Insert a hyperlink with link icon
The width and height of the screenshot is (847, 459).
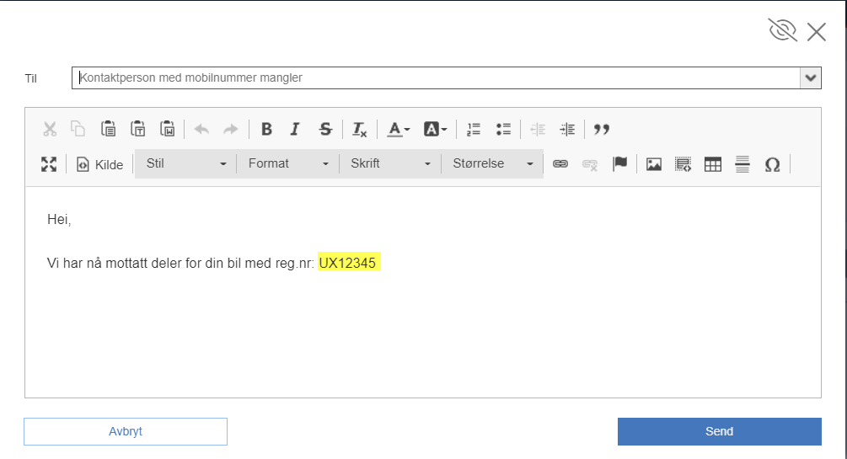click(x=560, y=163)
